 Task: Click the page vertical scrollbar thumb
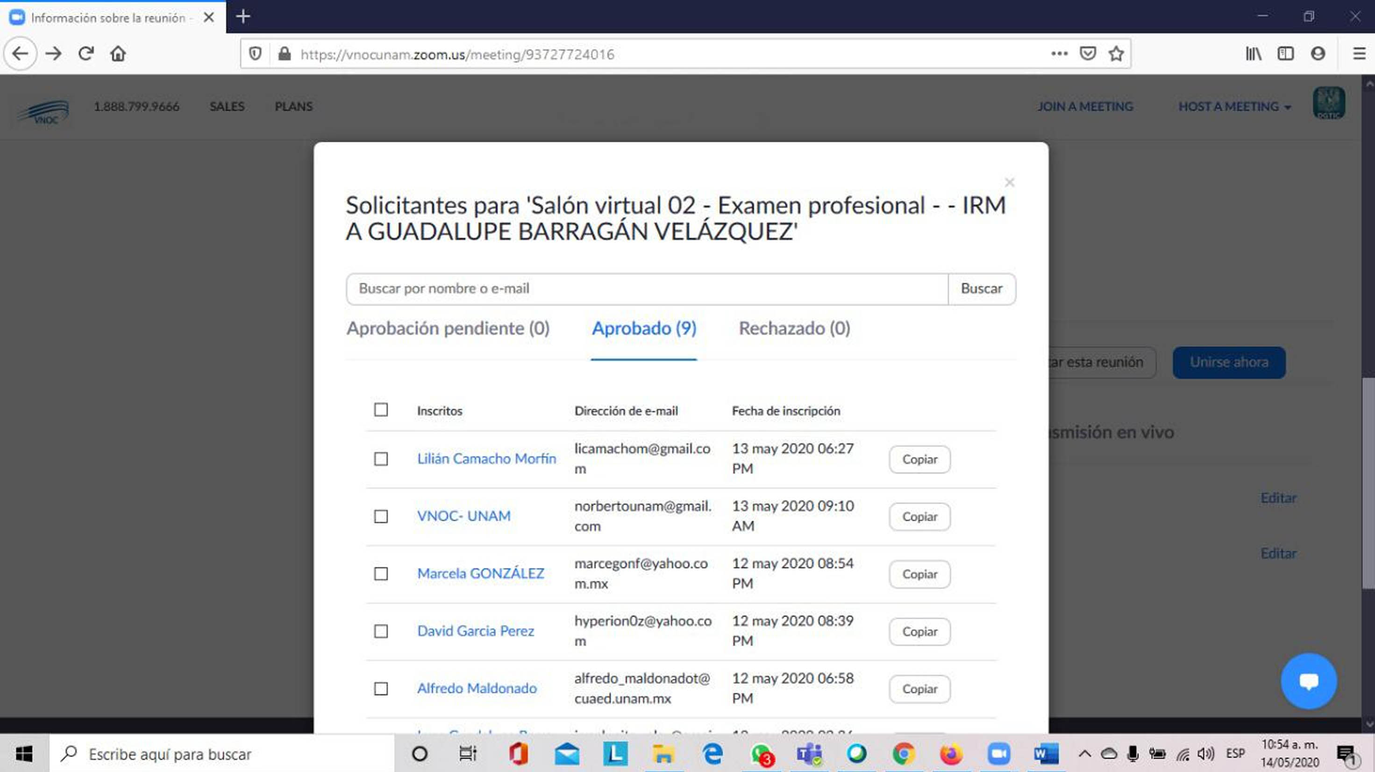1368,483
